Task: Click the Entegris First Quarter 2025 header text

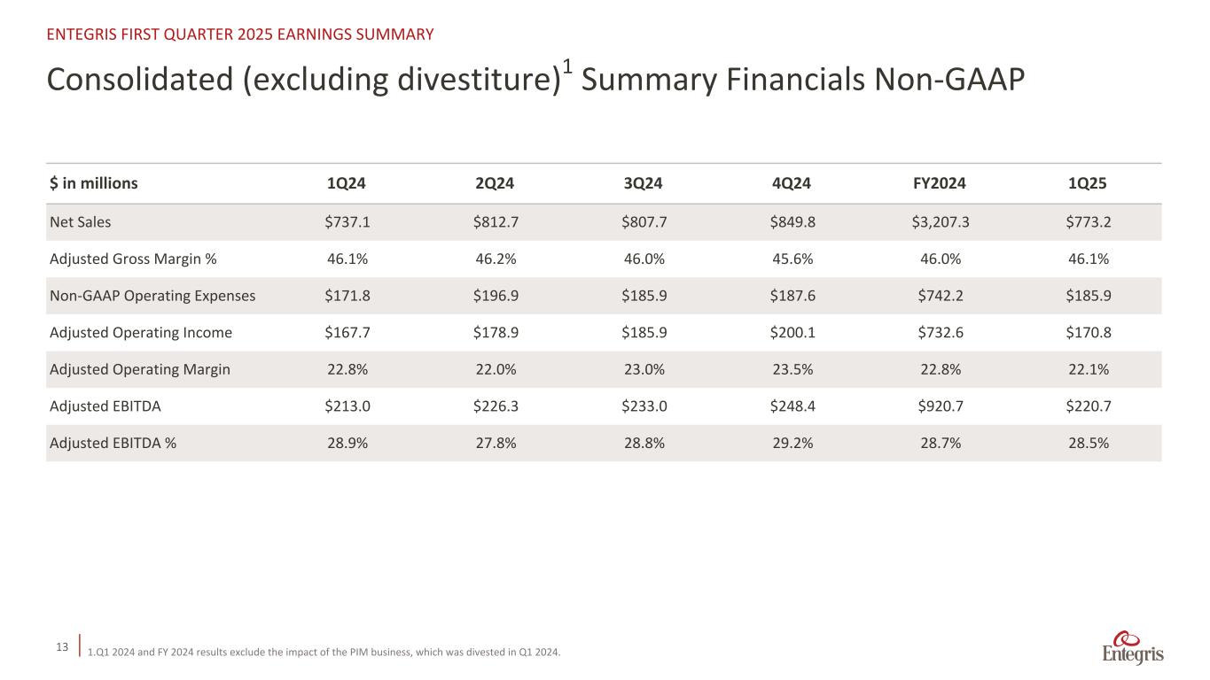Action: point(239,35)
